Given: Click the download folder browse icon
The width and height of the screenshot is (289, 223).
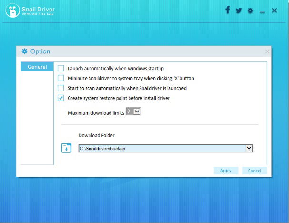Looking at the screenshot, I should pyautogui.click(x=66, y=148).
